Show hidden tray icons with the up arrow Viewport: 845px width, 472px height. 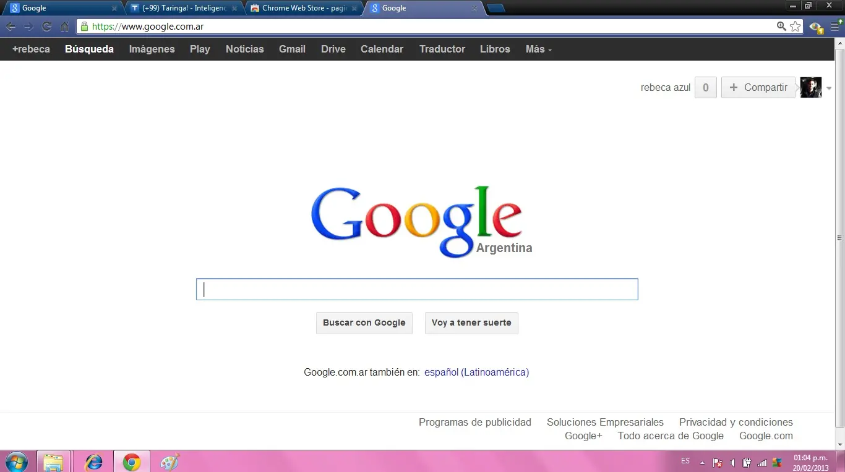(701, 461)
